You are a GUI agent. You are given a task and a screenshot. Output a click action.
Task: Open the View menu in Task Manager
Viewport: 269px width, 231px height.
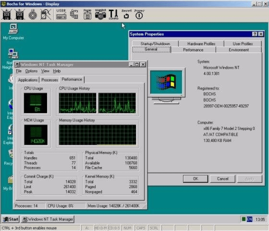pos(45,71)
